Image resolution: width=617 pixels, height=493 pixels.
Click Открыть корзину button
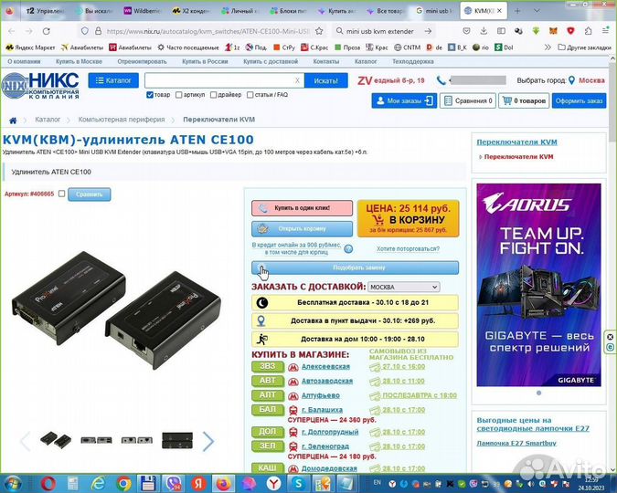tap(302, 228)
